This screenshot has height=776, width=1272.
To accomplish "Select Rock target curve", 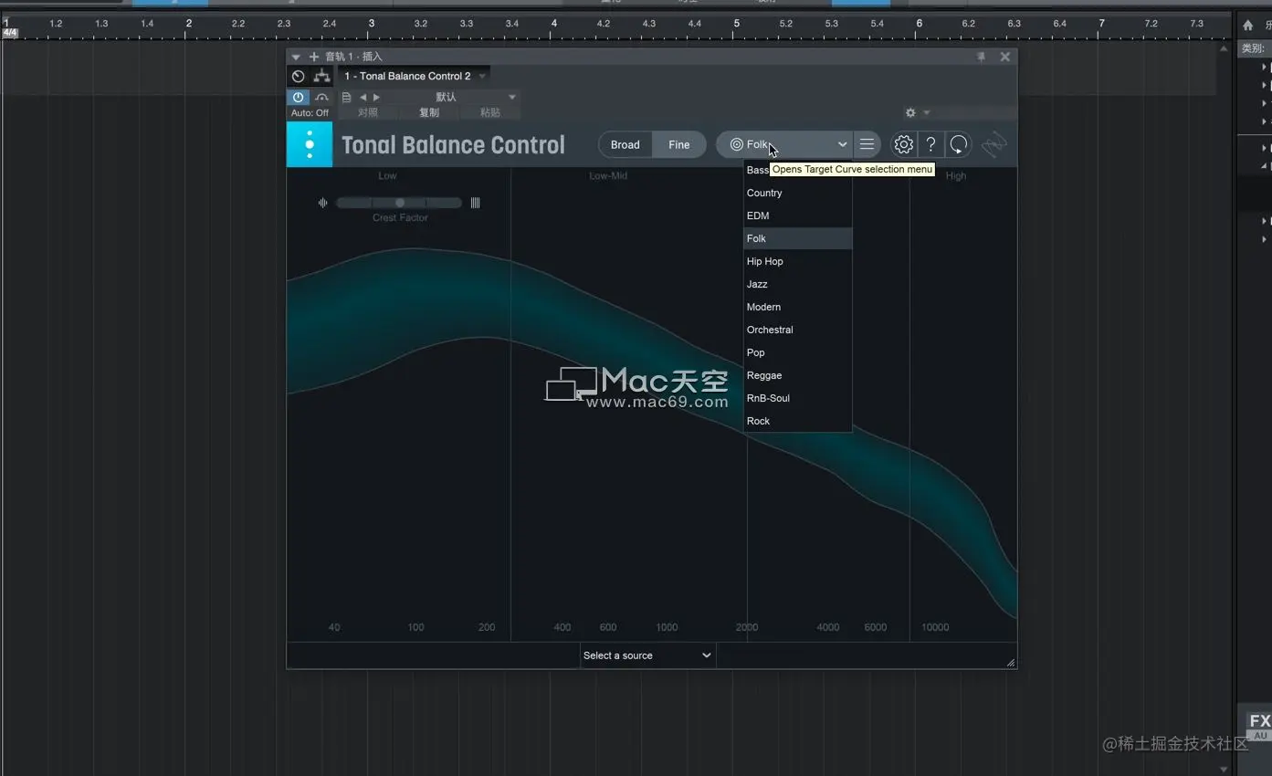I will [x=797, y=421].
